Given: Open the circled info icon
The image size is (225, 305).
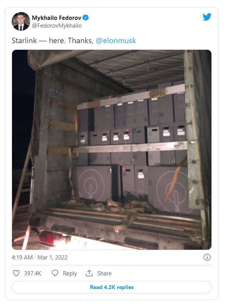Looking at the screenshot, I should [x=207, y=257].
